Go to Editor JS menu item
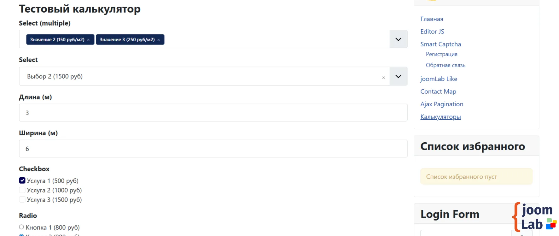 [x=432, y=32]
